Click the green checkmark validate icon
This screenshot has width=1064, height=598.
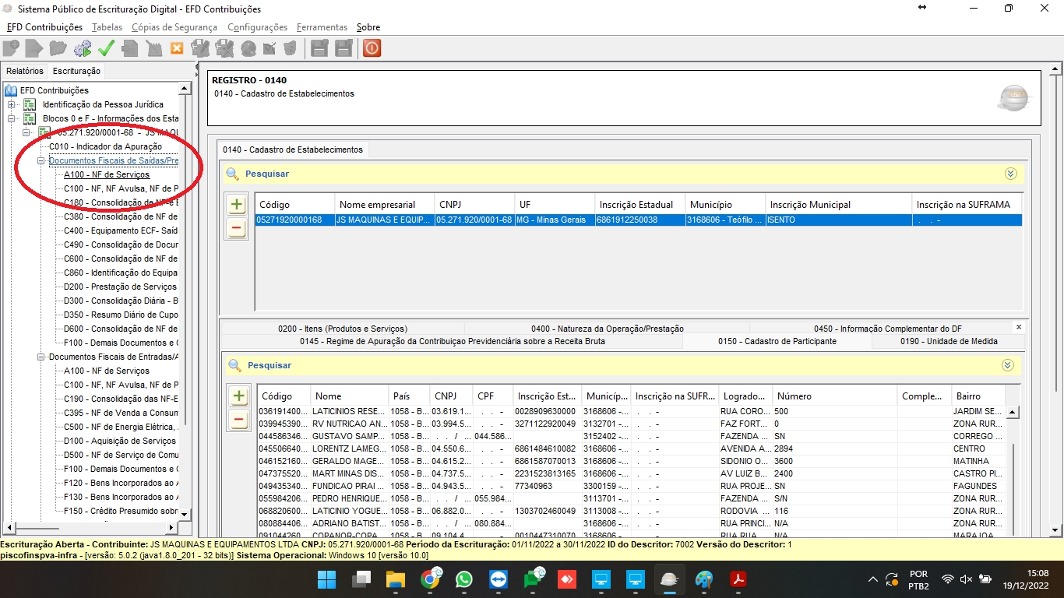point(106,48)
